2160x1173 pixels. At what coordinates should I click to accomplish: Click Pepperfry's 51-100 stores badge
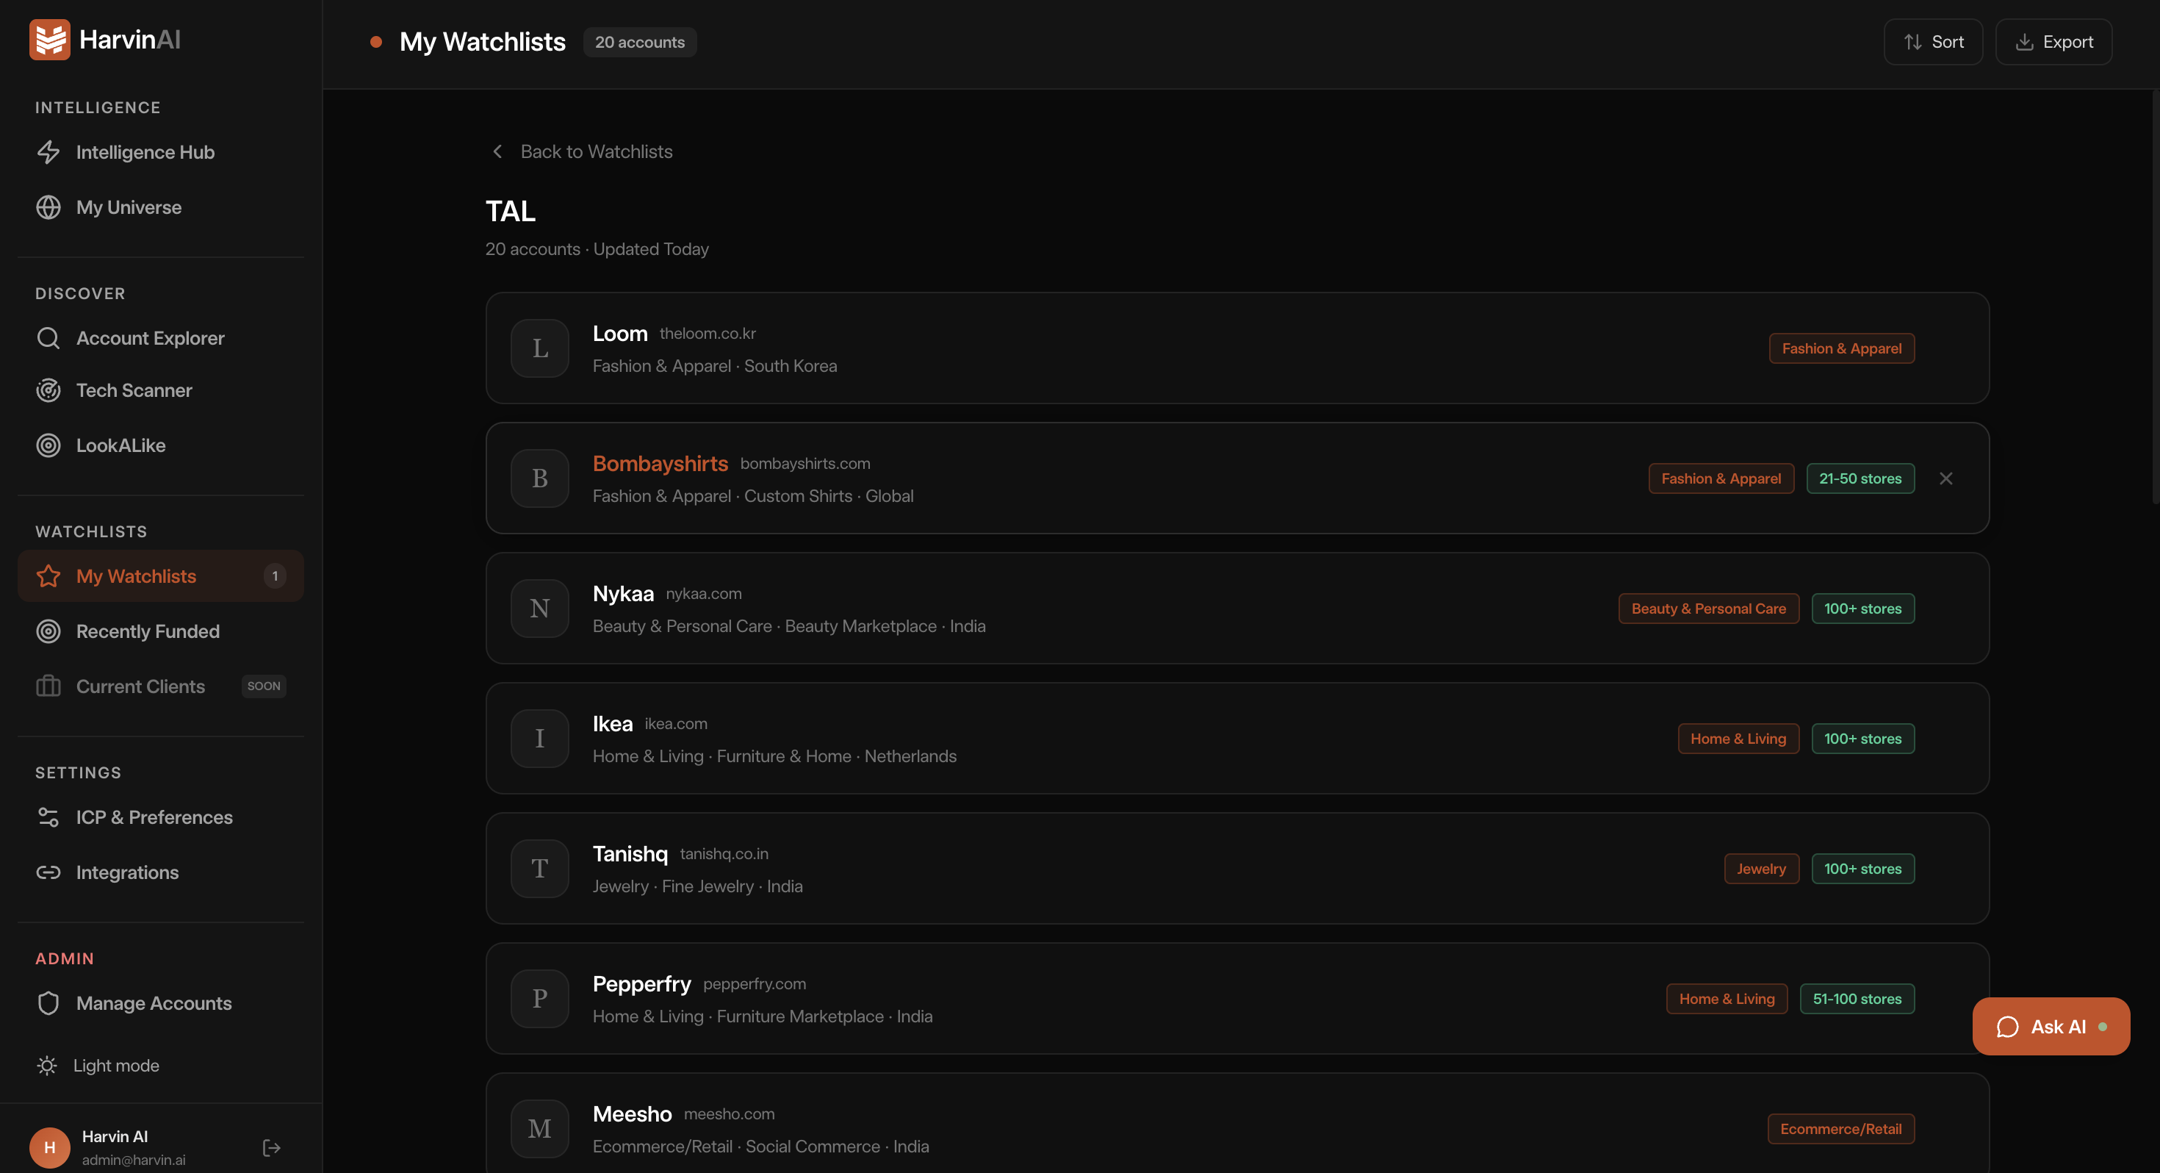click(x=1857, y=999)
